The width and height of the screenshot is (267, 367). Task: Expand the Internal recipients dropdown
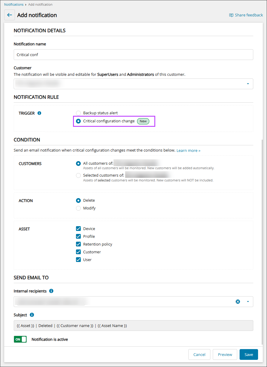pos(248,302)
